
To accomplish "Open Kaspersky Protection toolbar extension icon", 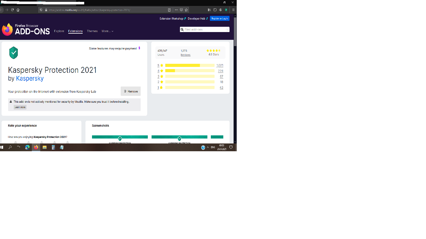I will pos(226,10).
